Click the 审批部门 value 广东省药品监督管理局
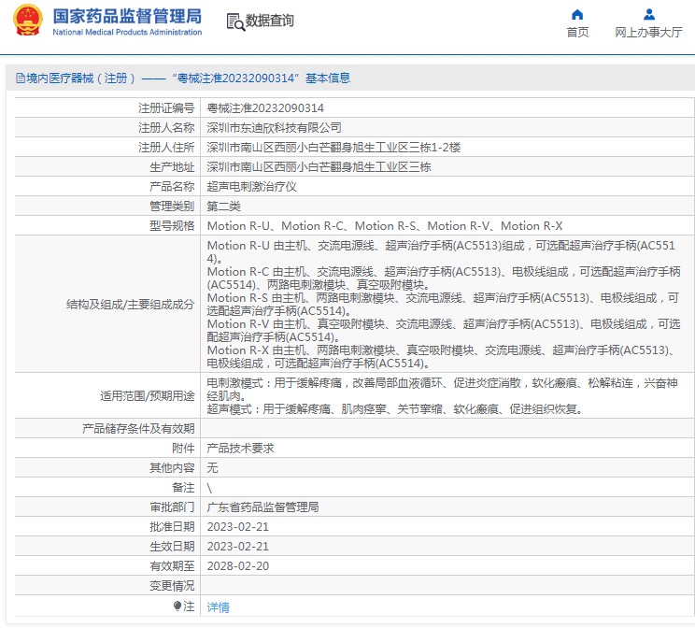The image size is (695, 628). pyautogui.click(x=262, y=507)
